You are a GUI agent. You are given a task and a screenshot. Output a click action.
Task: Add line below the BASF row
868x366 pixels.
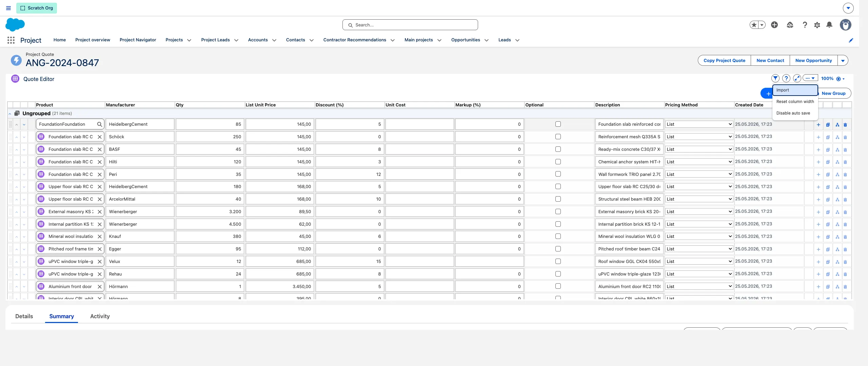[818, 150]
